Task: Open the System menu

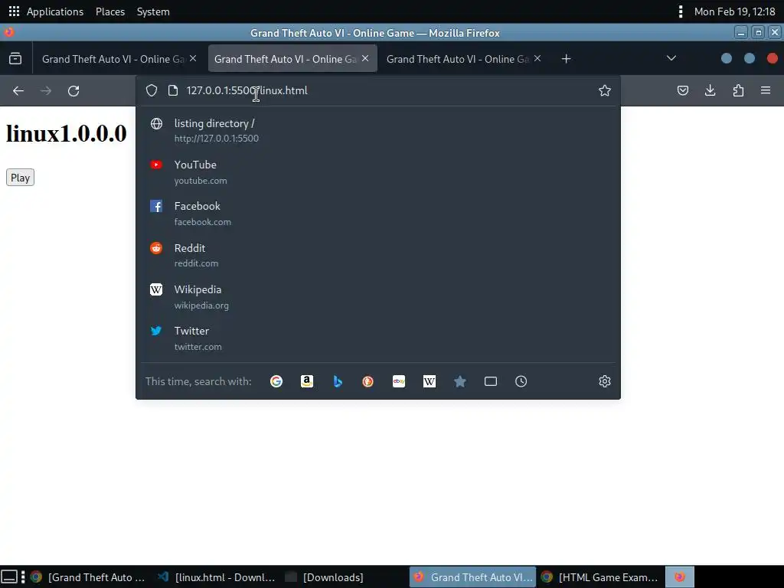Action: pos(153,11)
